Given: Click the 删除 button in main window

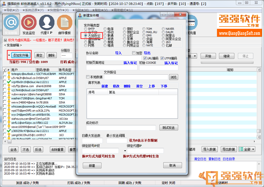Looking at the screenshot, I should [52, 55].
